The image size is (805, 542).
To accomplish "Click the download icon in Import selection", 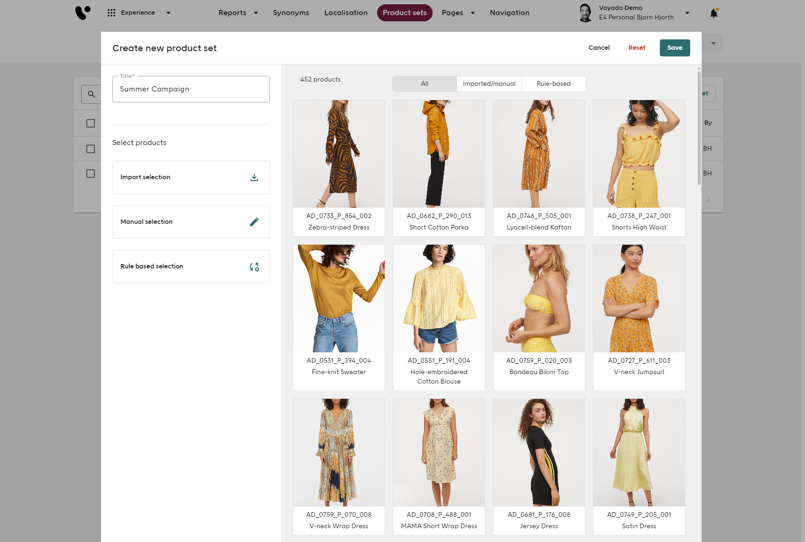I will coord(254,177).
